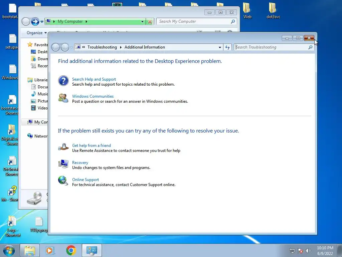Refresh the Troubleshooting address bar
Viewport: 342px width, 257px height.
point(227,47)
